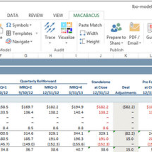Select the Deal Adjustments cell ($82.2)

click(x=128, y=107)
